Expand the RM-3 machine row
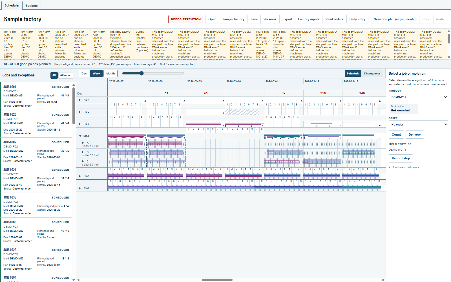Screen dimensions: 451x282 coord(80,124)
